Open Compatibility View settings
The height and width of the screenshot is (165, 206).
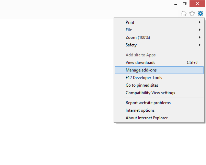point(150,93)
